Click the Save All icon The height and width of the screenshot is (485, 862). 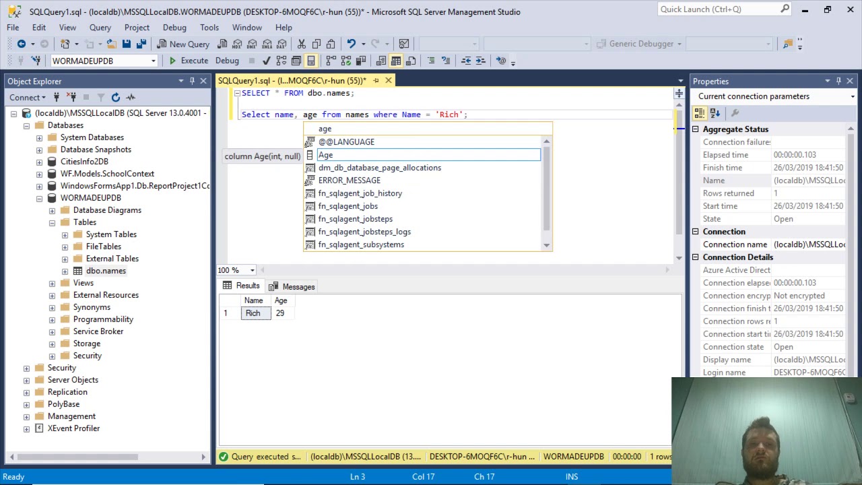click(141, 44)
